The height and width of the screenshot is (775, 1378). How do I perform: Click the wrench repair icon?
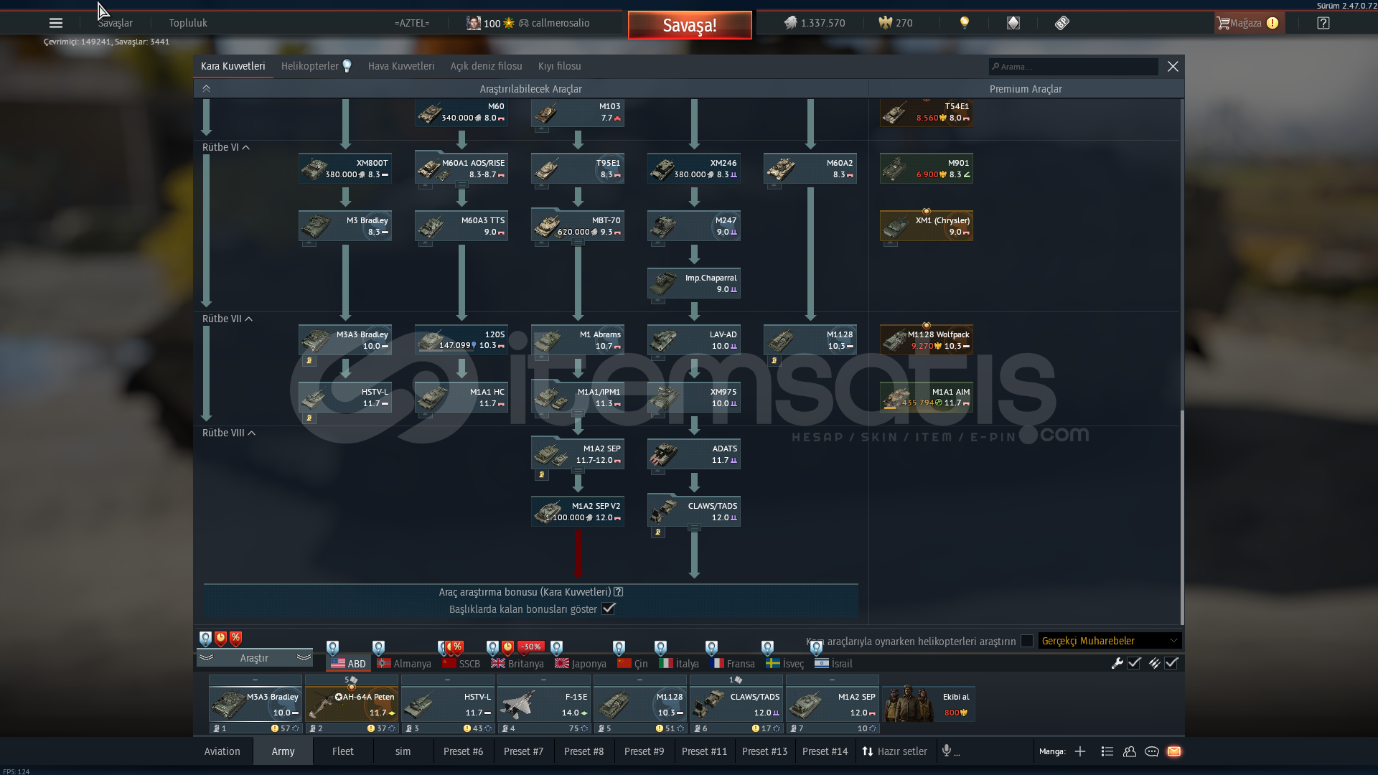1117,663
